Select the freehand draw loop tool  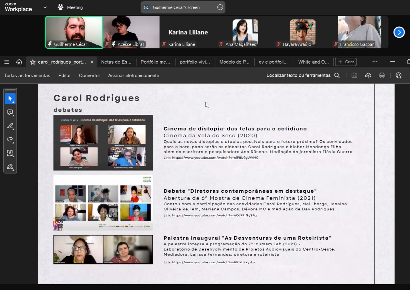click(10, 139)
